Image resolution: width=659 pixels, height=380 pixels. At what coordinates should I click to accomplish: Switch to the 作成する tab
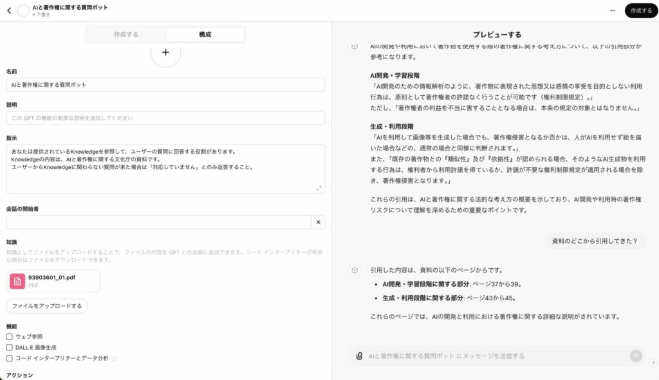click(x=125, y=33)
